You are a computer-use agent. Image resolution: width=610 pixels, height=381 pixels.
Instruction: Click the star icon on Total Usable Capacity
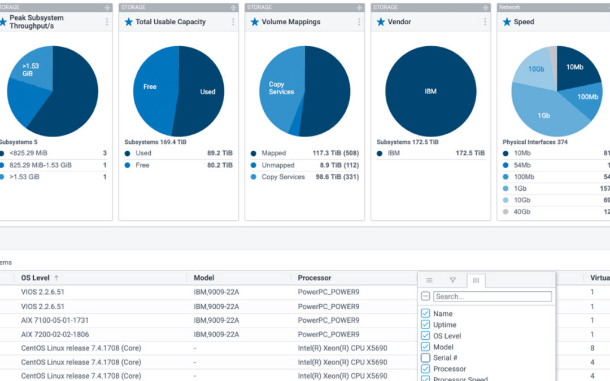pyautogui.click(x=128, y=22)
